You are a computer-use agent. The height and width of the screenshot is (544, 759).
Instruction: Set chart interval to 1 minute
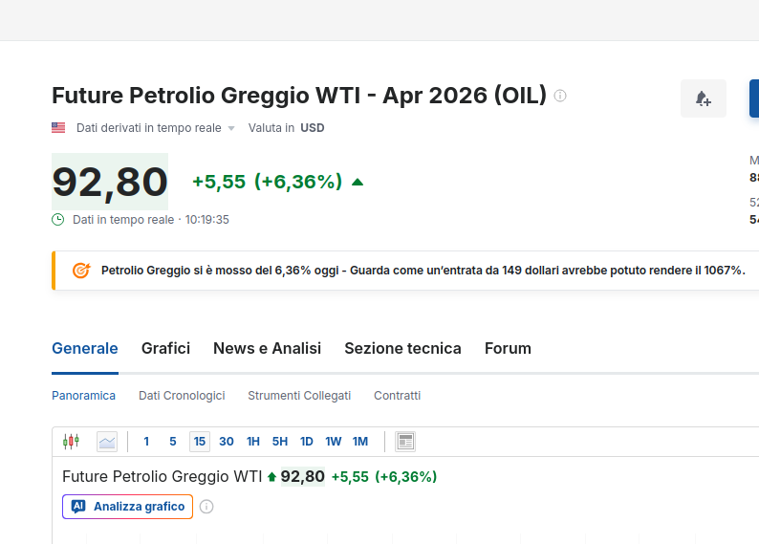(146, 442)
